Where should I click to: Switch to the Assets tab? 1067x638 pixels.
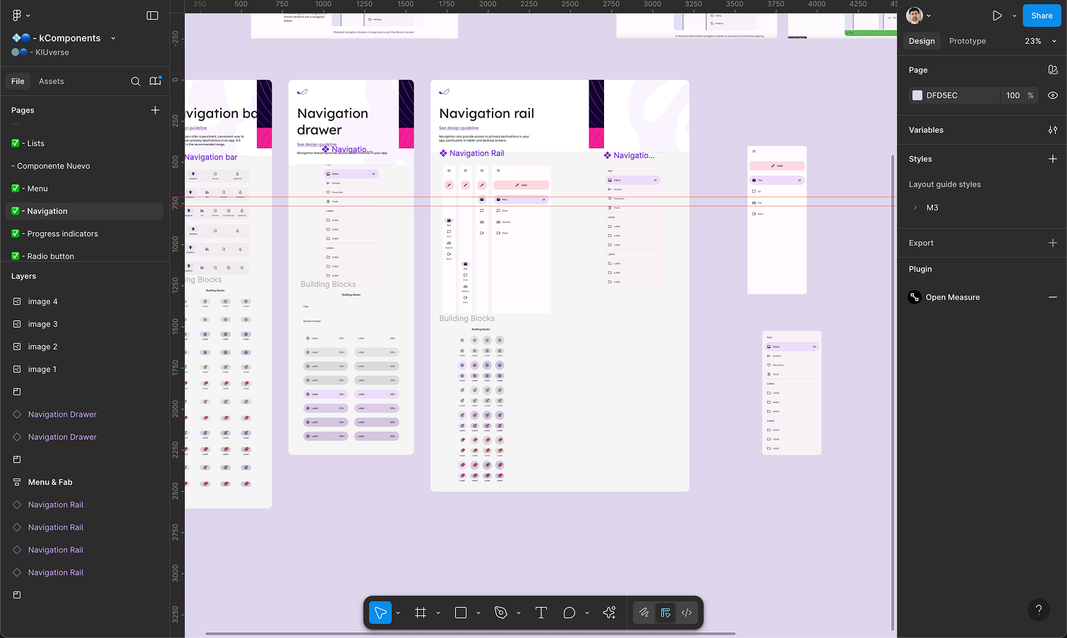point(52,81)
